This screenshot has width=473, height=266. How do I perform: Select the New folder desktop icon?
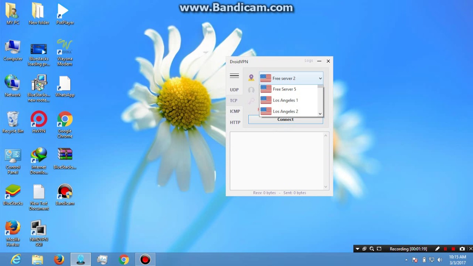coord(39,14)
